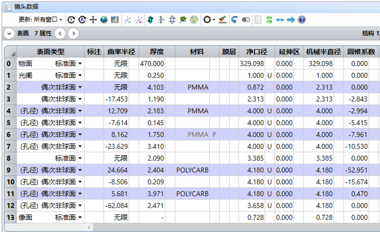Click the paintbrush coating icon
Screen dimensions: 380x232
(222, 20)
